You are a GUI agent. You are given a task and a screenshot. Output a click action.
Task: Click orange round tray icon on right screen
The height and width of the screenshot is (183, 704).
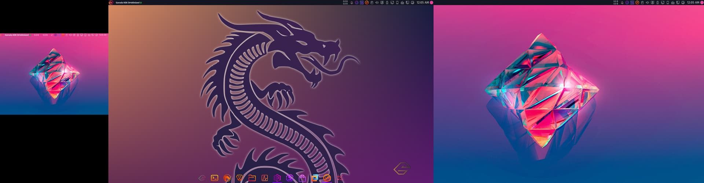click(637, 3)
